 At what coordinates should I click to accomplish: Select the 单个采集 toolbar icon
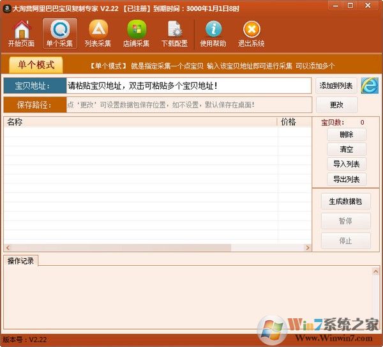[60, 34]
